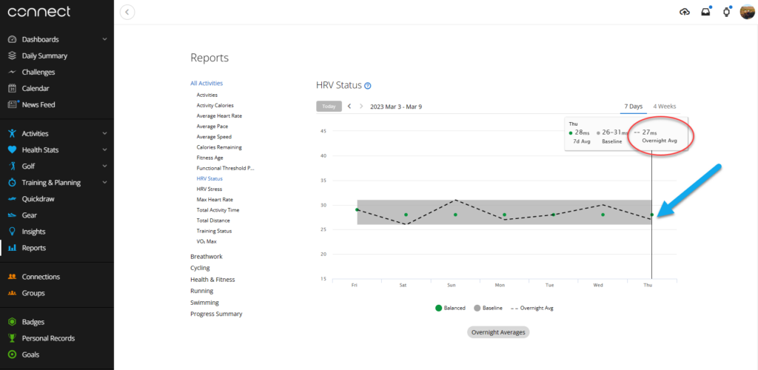Click the Daily Summary layers icon
Viewport: 758px width, 370px height.
coord(13,55)
